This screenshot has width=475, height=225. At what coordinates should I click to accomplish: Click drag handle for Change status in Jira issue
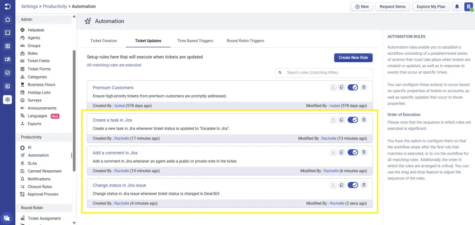coord(333,185)
